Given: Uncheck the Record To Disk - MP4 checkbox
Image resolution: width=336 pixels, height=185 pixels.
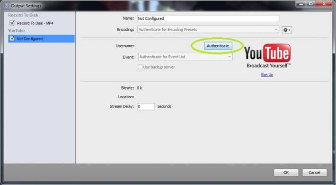Looking at the screenshot, I should point(12,23).
